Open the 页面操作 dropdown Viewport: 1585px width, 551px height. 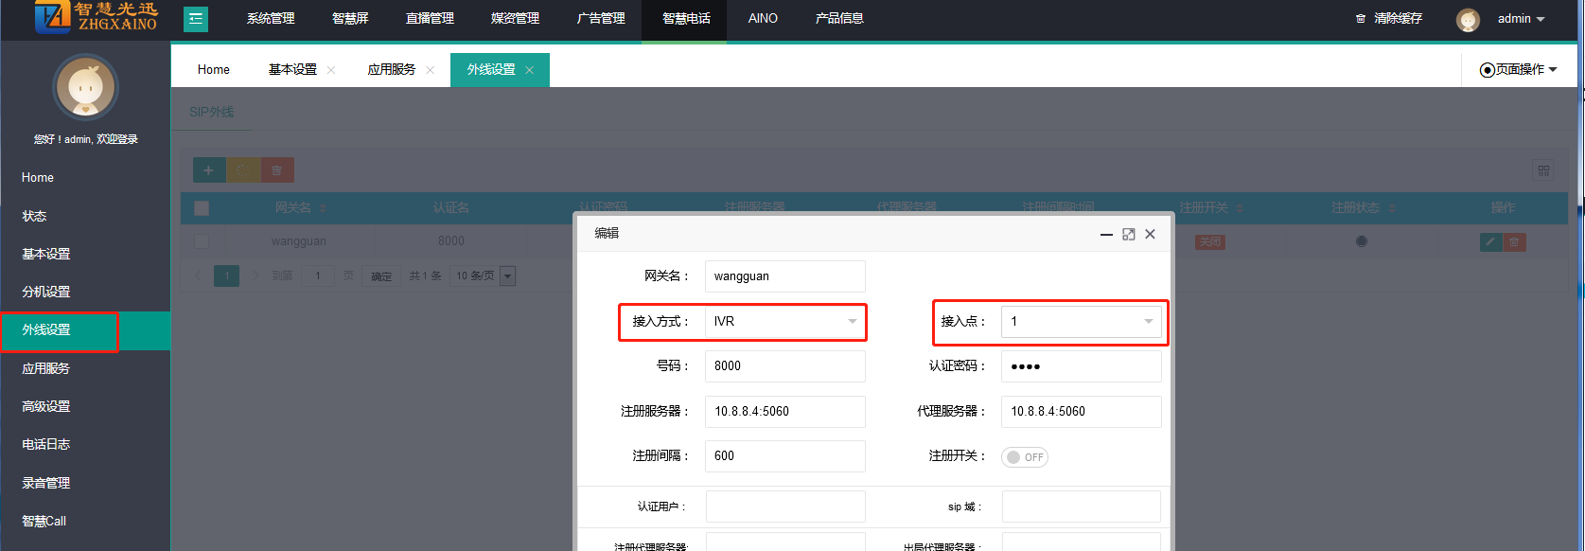point(1519,69)
